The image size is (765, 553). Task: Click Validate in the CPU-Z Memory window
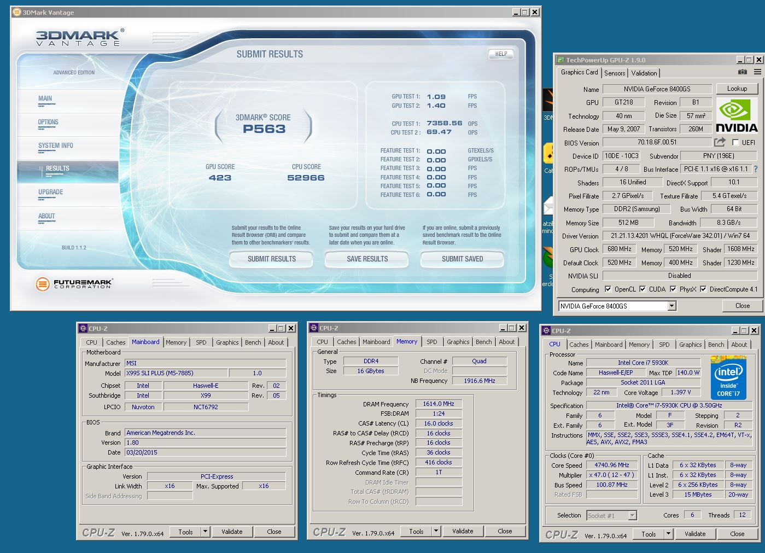463,531
